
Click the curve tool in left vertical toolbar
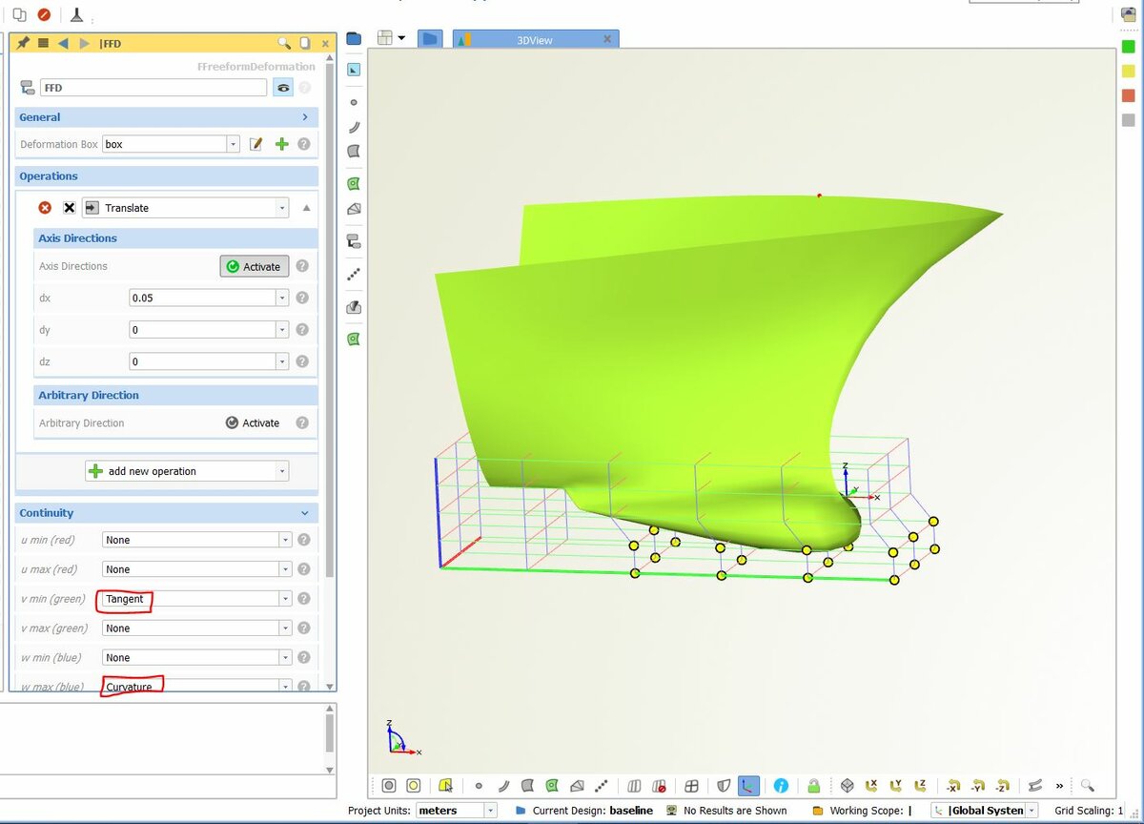(x=354, y=127)
